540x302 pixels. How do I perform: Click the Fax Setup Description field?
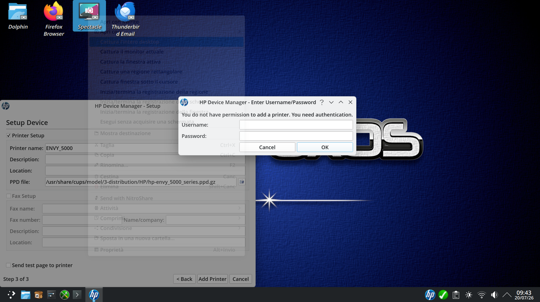(x=144, y=231)
